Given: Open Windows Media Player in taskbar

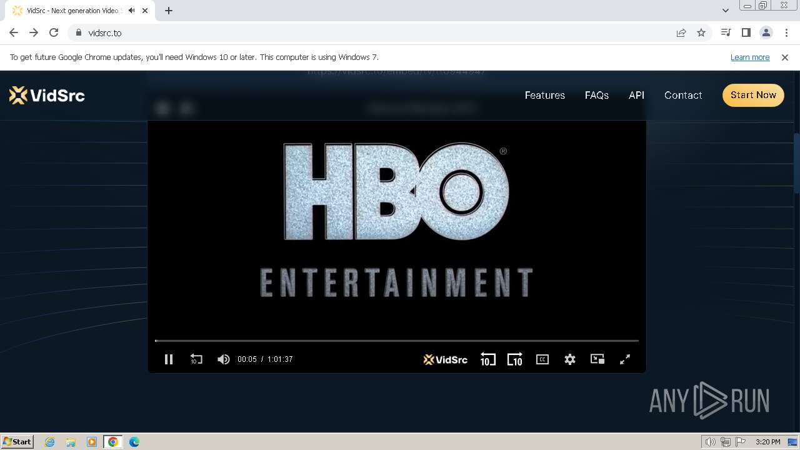Looking at the screenshot, I should pyautogui.click(x=92, y=442).
